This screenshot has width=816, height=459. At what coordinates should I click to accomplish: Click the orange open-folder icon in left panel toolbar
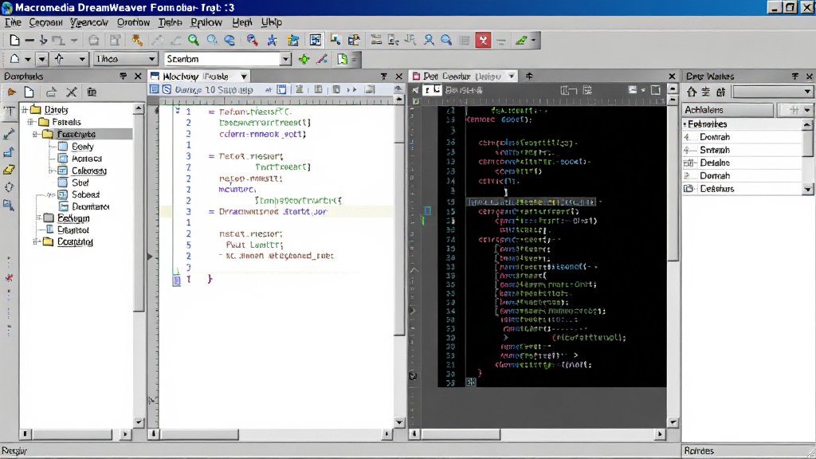point(11,92)
